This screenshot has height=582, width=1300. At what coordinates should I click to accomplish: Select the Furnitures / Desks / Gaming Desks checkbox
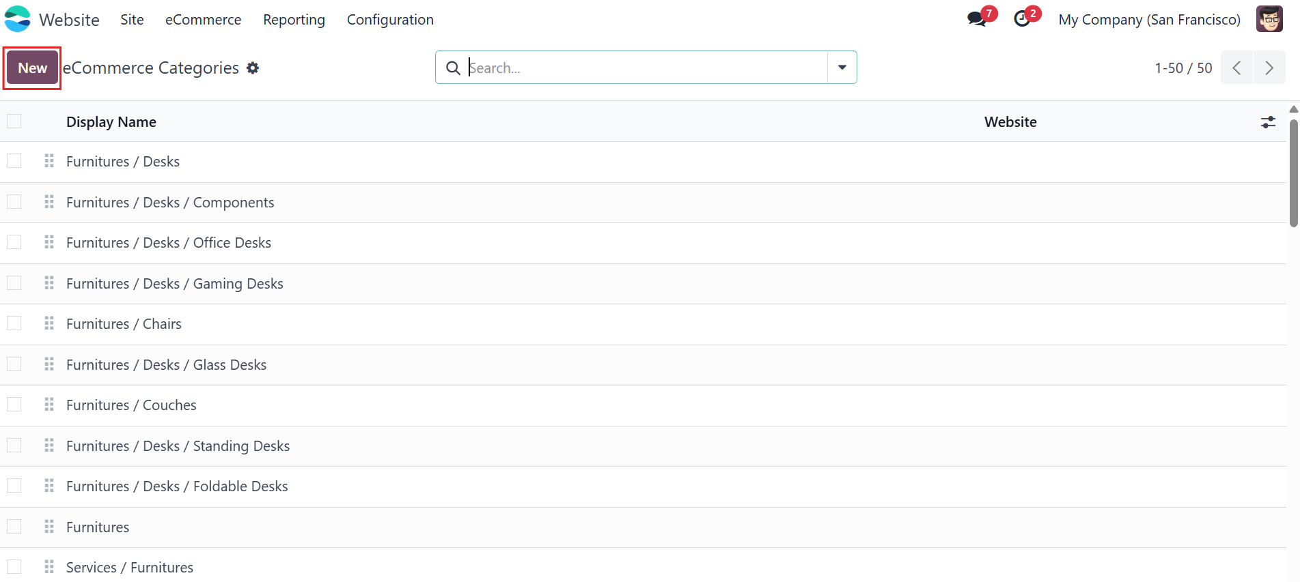(x=14, y=283)
